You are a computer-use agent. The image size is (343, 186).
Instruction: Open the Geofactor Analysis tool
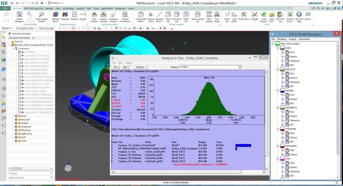[x=114, y=16]
